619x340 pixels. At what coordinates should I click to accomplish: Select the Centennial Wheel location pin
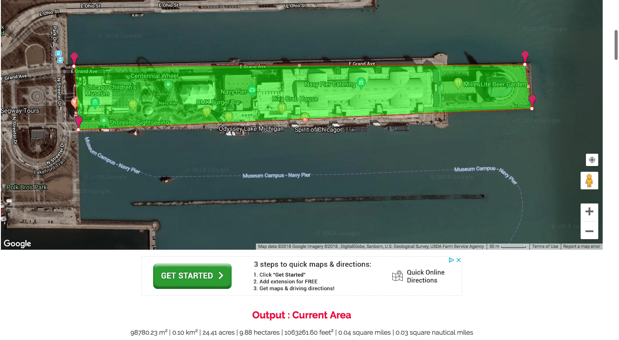pyautogui.click(x=169, y=86)
